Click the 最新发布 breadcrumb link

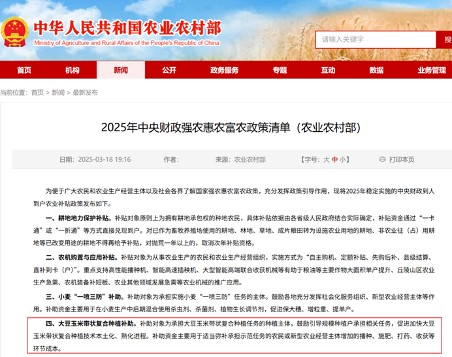(86, 93)
